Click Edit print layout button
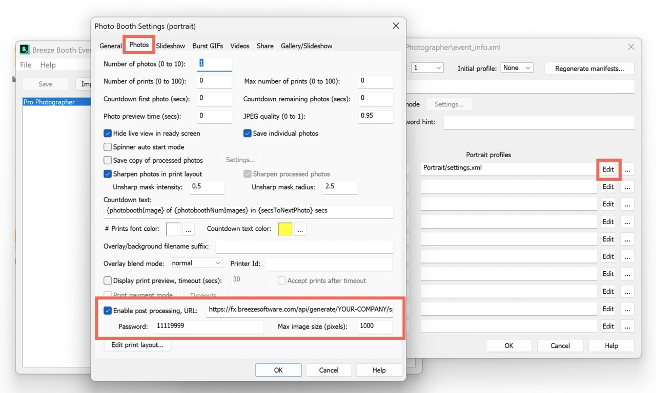This screenshot has width=656, height=393. pos(137,345)
